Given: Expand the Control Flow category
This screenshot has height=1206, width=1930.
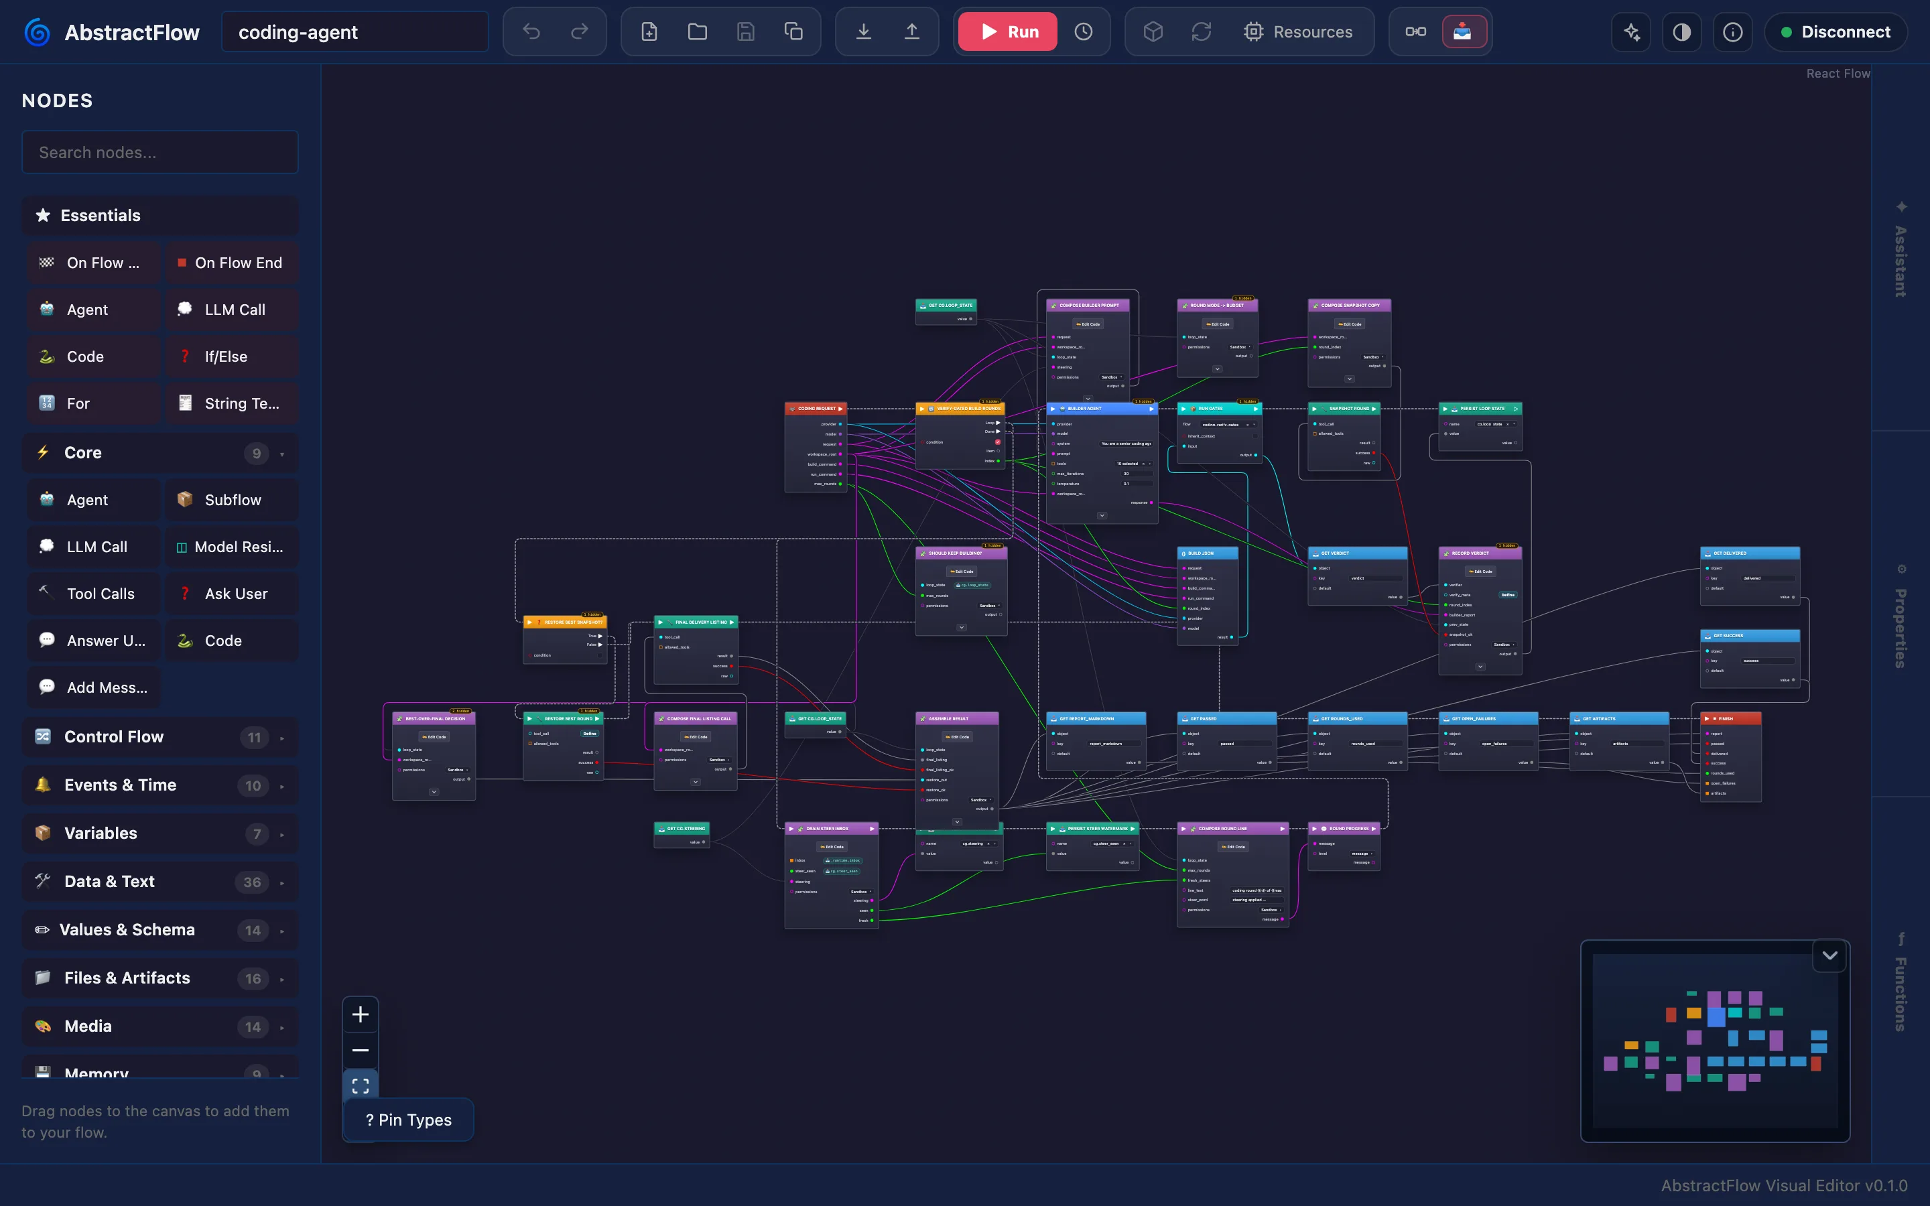Looking at the screenshot, I should [x=160, y=737].
